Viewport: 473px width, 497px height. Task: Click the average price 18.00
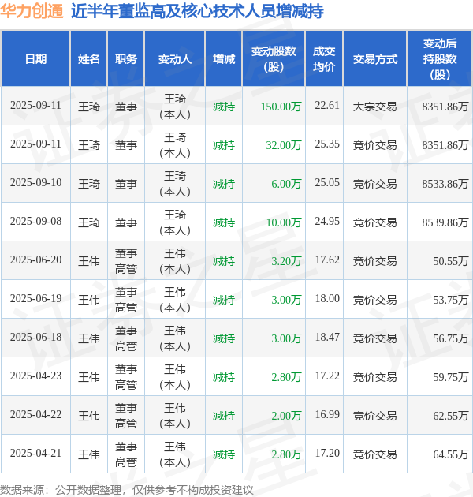click(327, 298)
